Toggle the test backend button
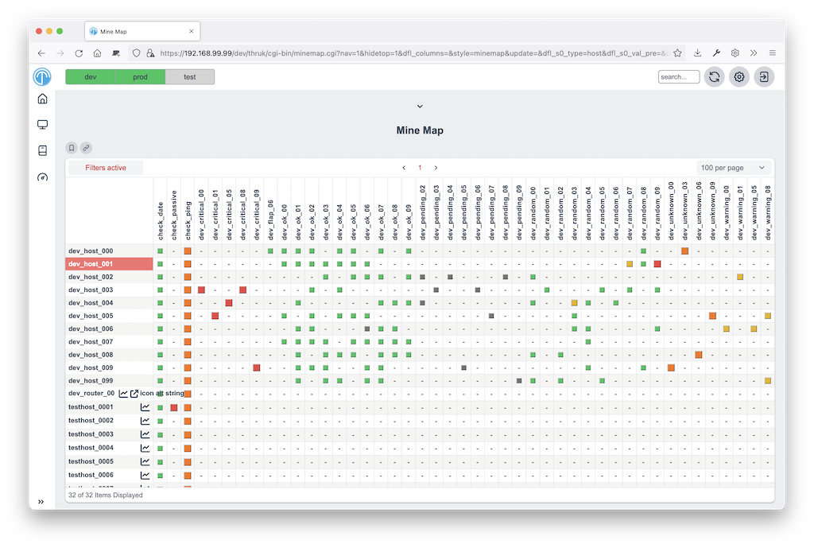Viewport: 814px width, 548px height. coord(189,77)
